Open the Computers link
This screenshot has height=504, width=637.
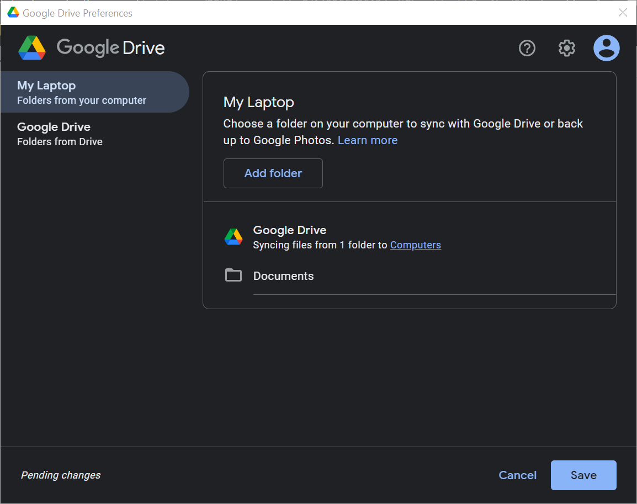(x=415, y=245)
